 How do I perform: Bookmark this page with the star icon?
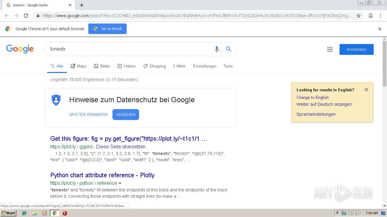point(359,16)
